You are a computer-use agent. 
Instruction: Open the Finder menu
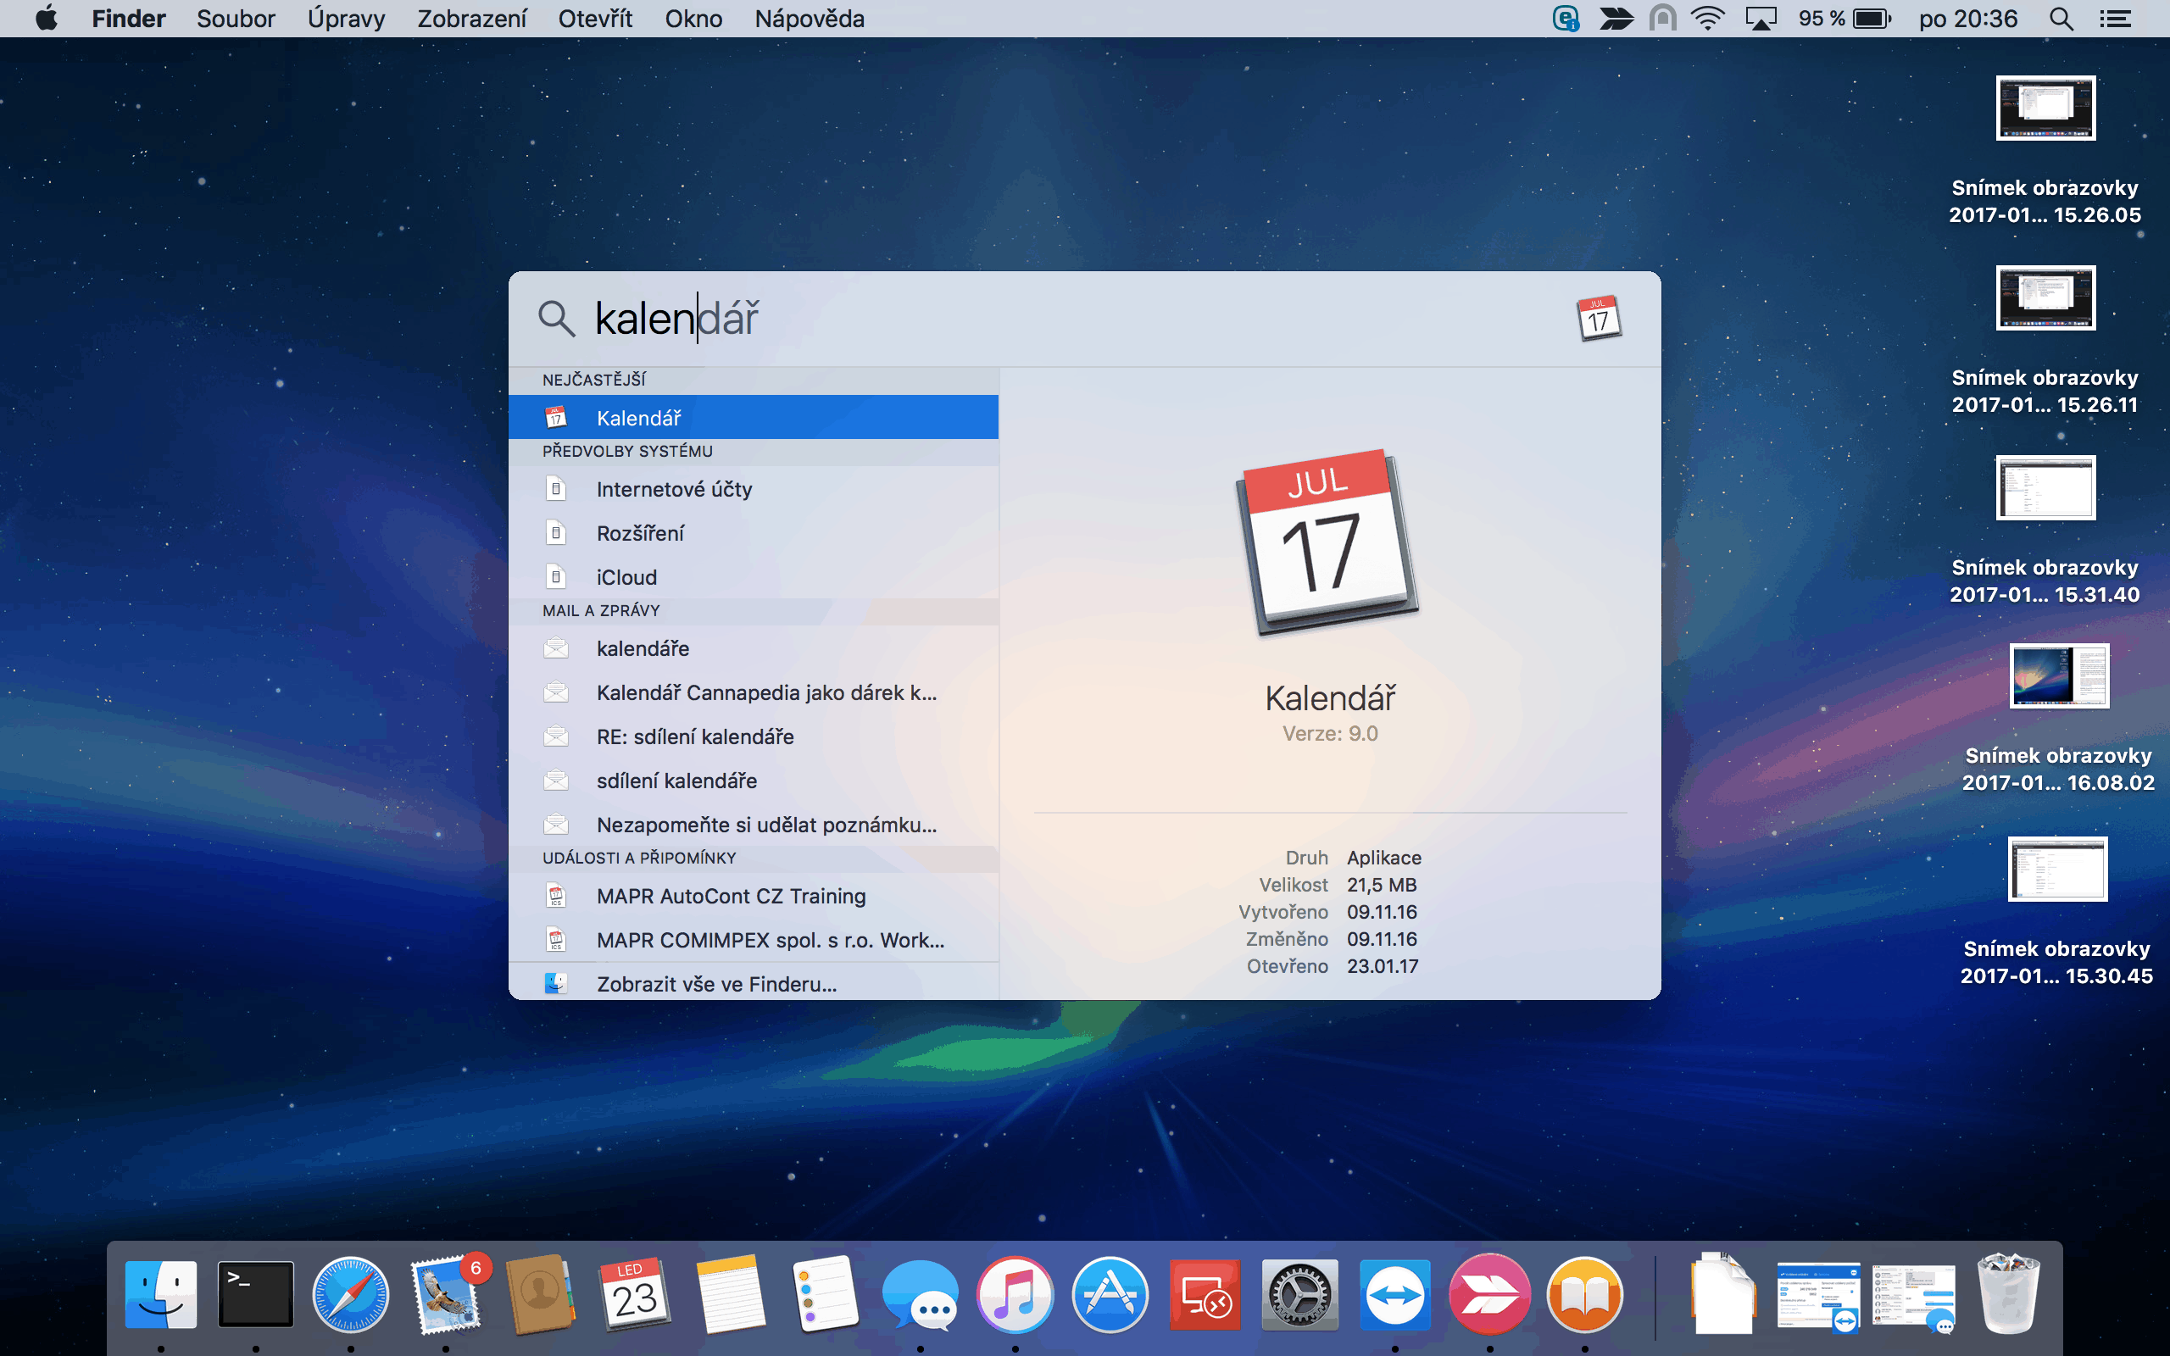click(128, 19)
